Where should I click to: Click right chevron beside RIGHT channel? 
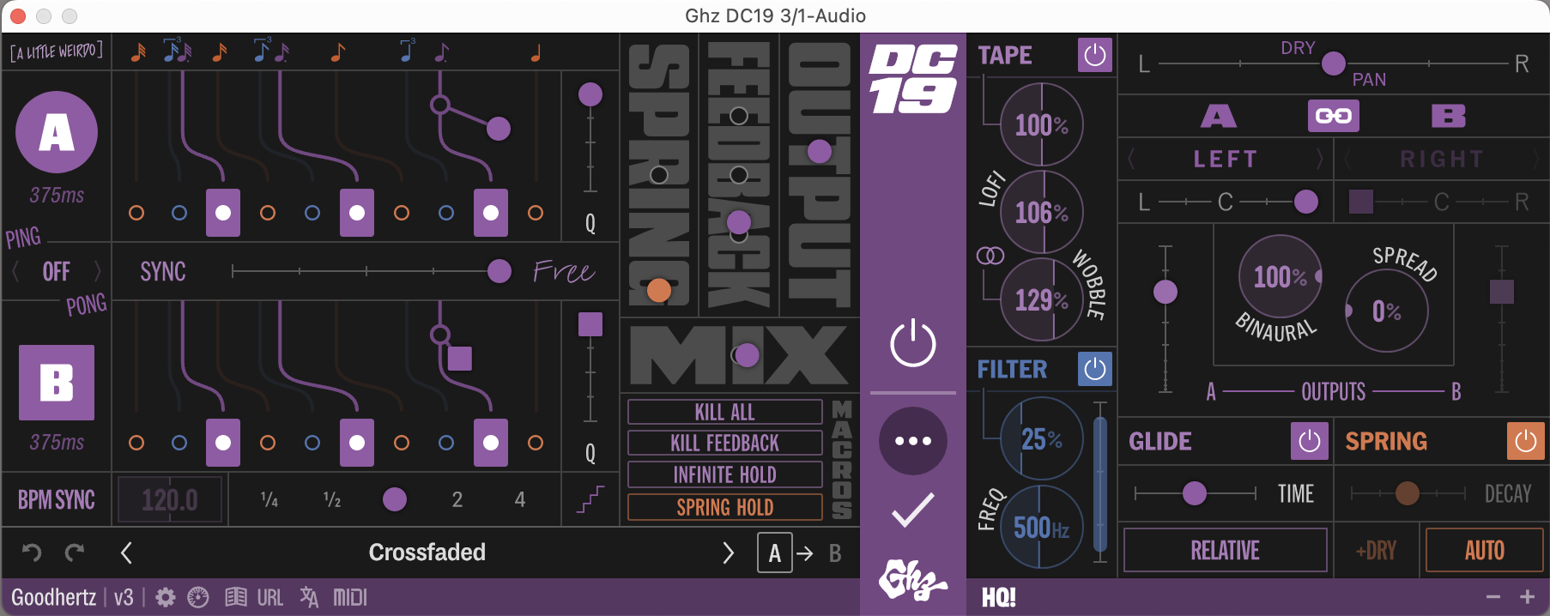coord(1536,159)
